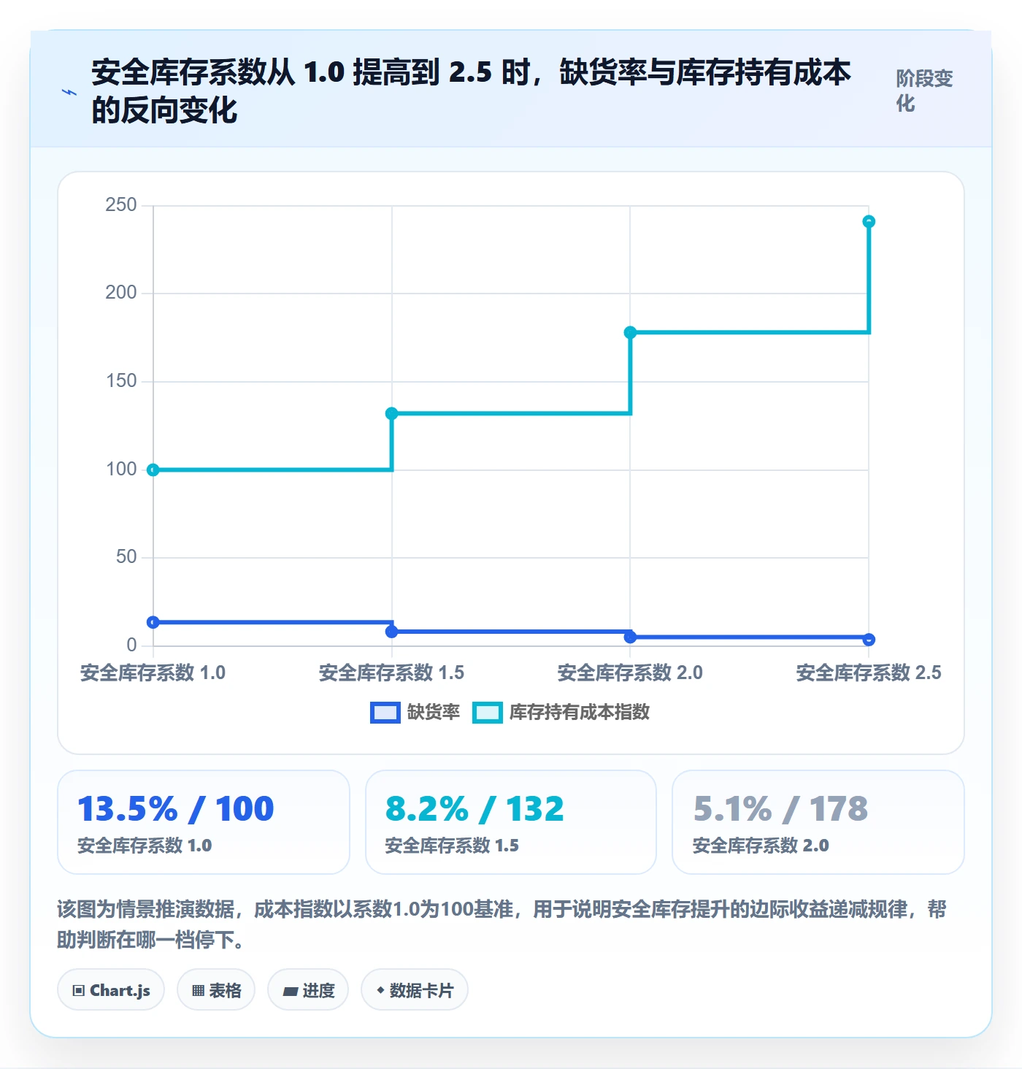Click the 缺货率 point at 安全库存系数 1.5
This screenshot has width=1022, height=1069.
(391, 632)
